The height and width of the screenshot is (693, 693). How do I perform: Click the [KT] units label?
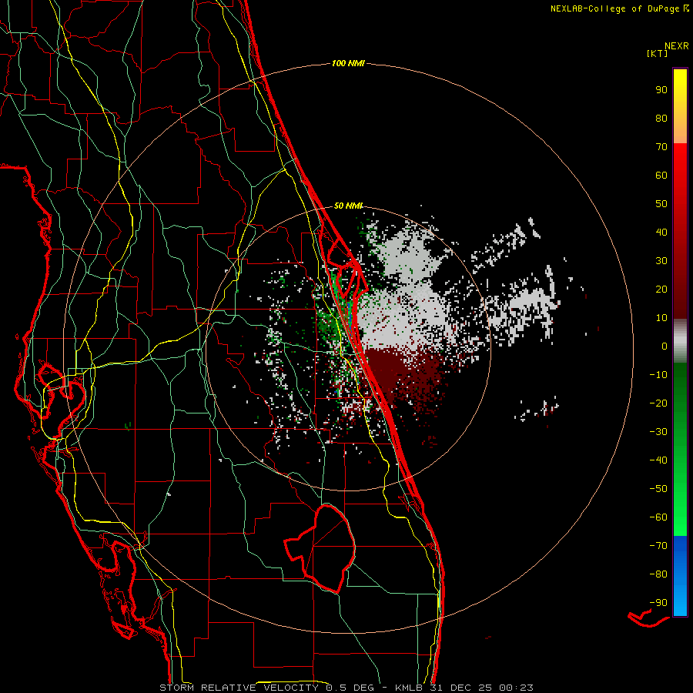point(658,53)
